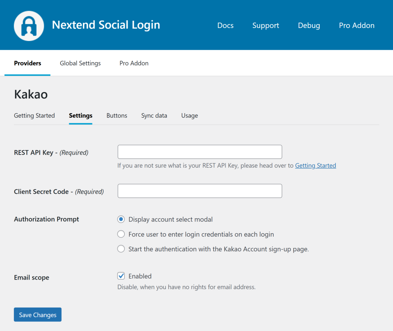Open the Docs header link
Screen dimensions: 393x331
tap(225, 26)
